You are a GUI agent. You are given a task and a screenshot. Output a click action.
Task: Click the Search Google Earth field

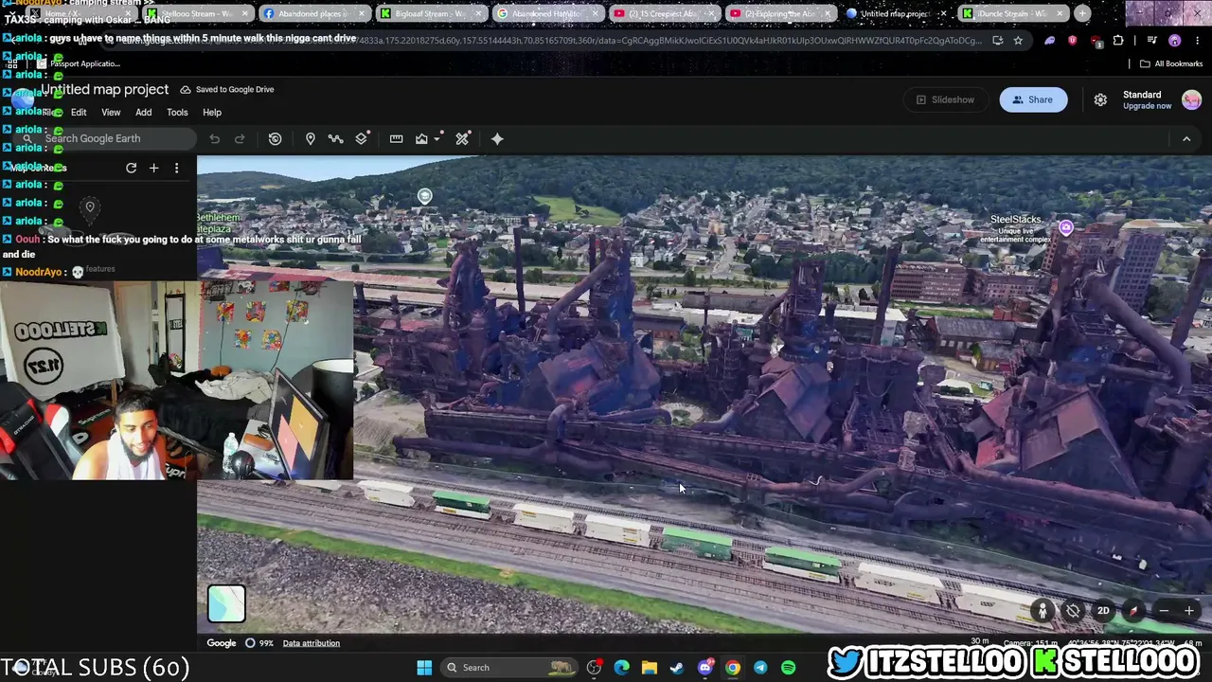pos(104,139)
